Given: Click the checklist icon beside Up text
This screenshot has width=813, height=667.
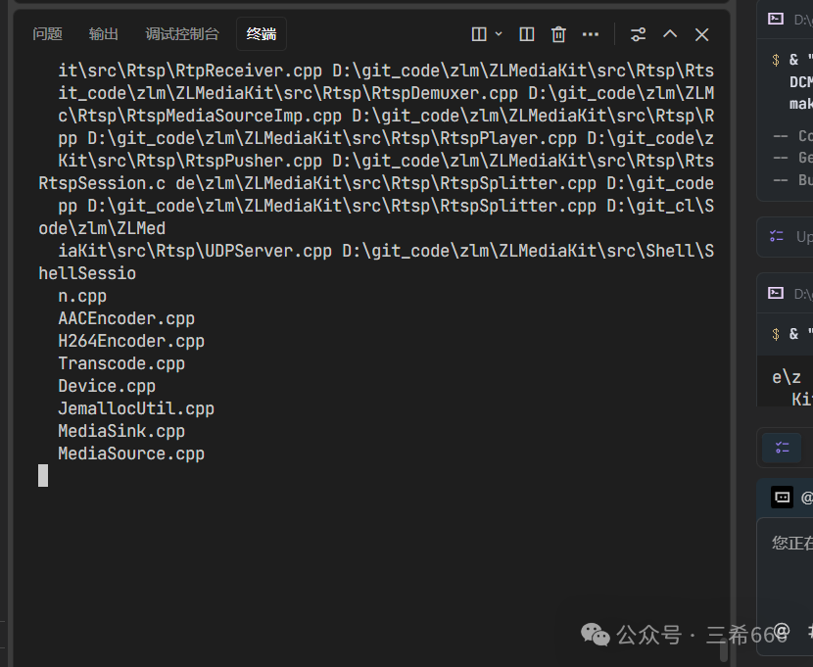Looking at the screenshot, I should 776,236.
